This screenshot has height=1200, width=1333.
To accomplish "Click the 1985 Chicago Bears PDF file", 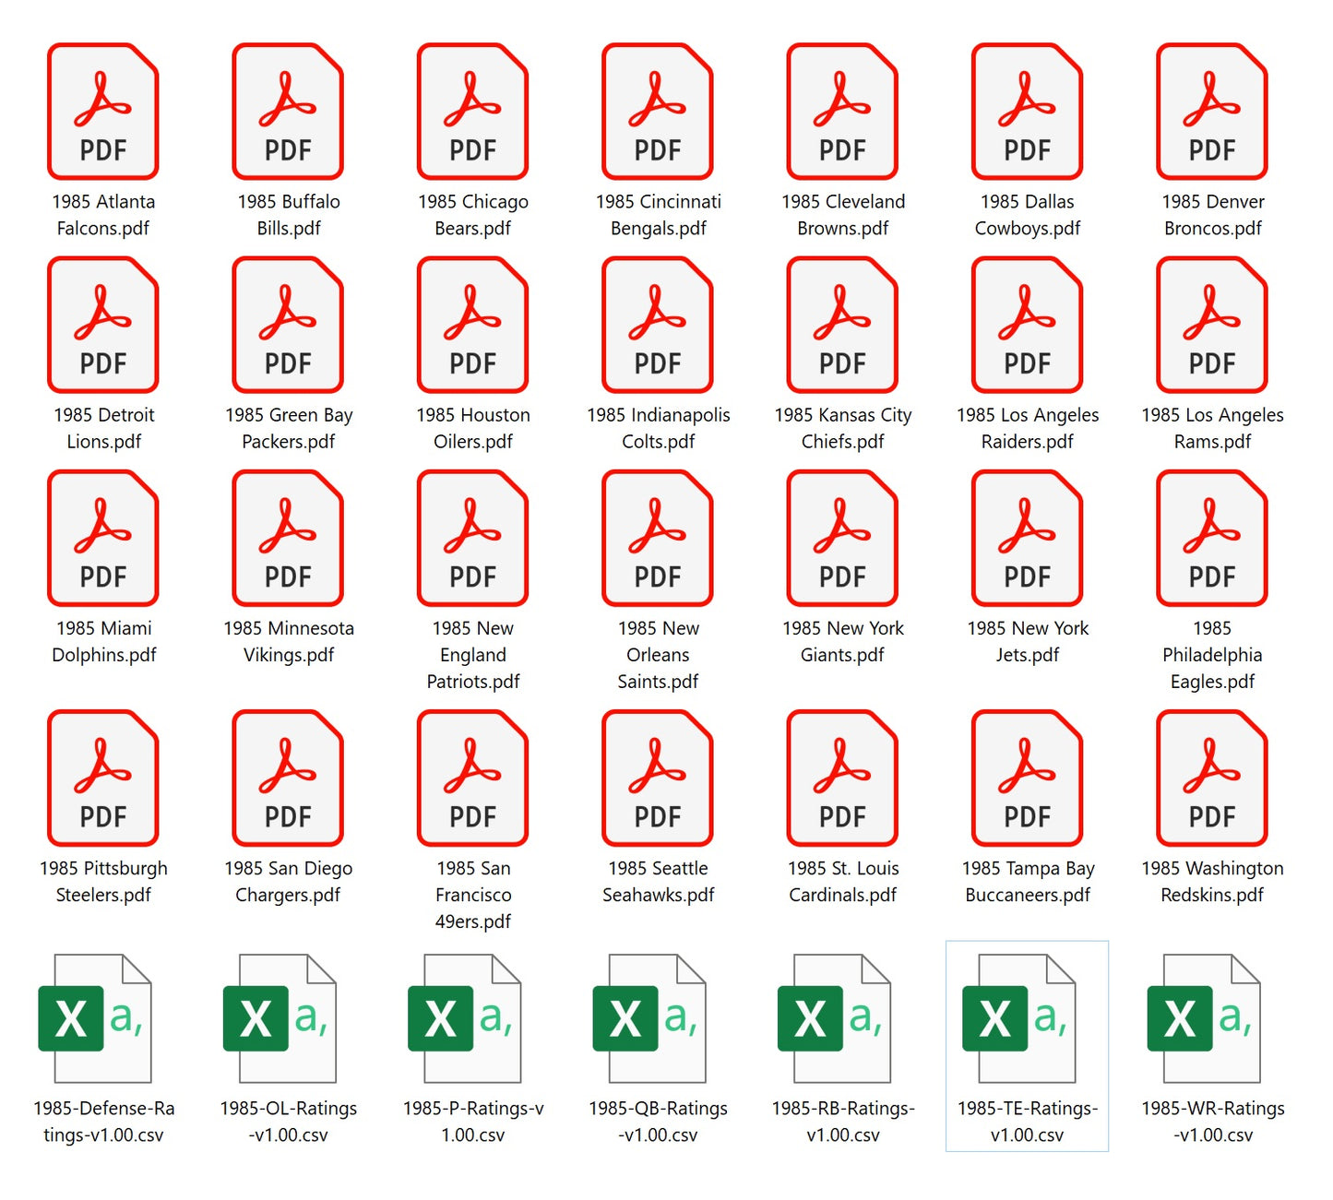I will click(472, 112).
